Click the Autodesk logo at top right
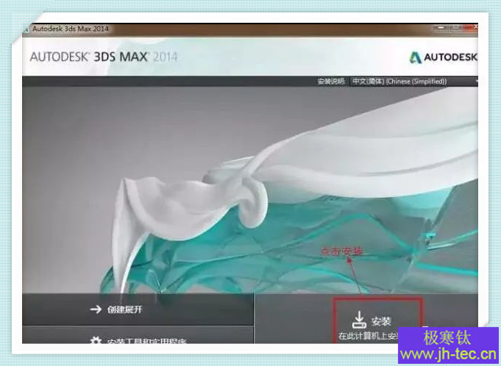Image resolution: width=501 pixels, height=366 pixels. [x=444, y=57]
